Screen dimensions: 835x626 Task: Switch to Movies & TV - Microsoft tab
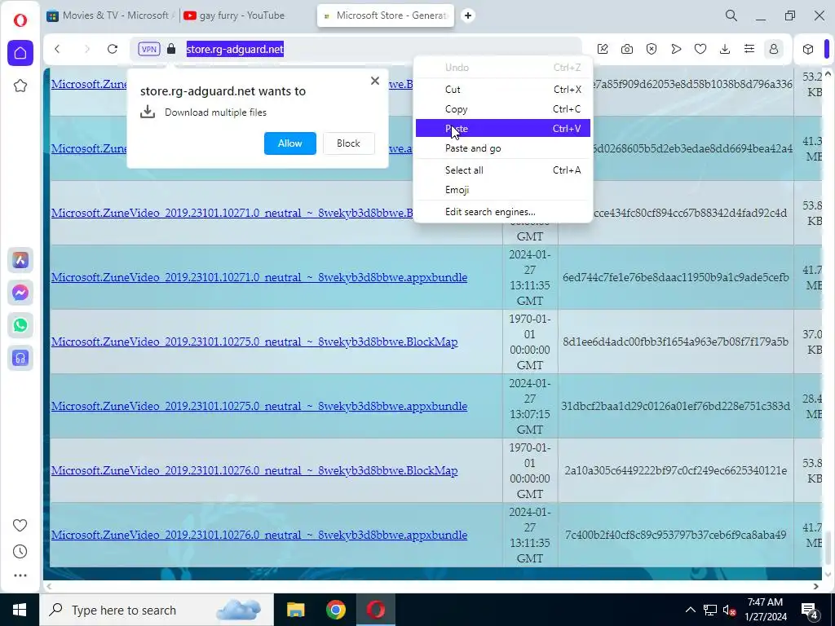point(109,15)
